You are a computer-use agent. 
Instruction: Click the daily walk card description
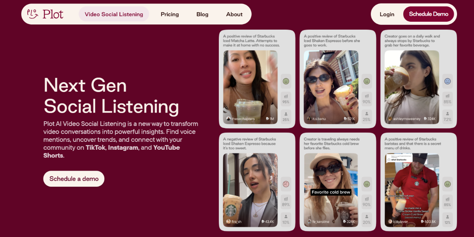pos(412,41)
